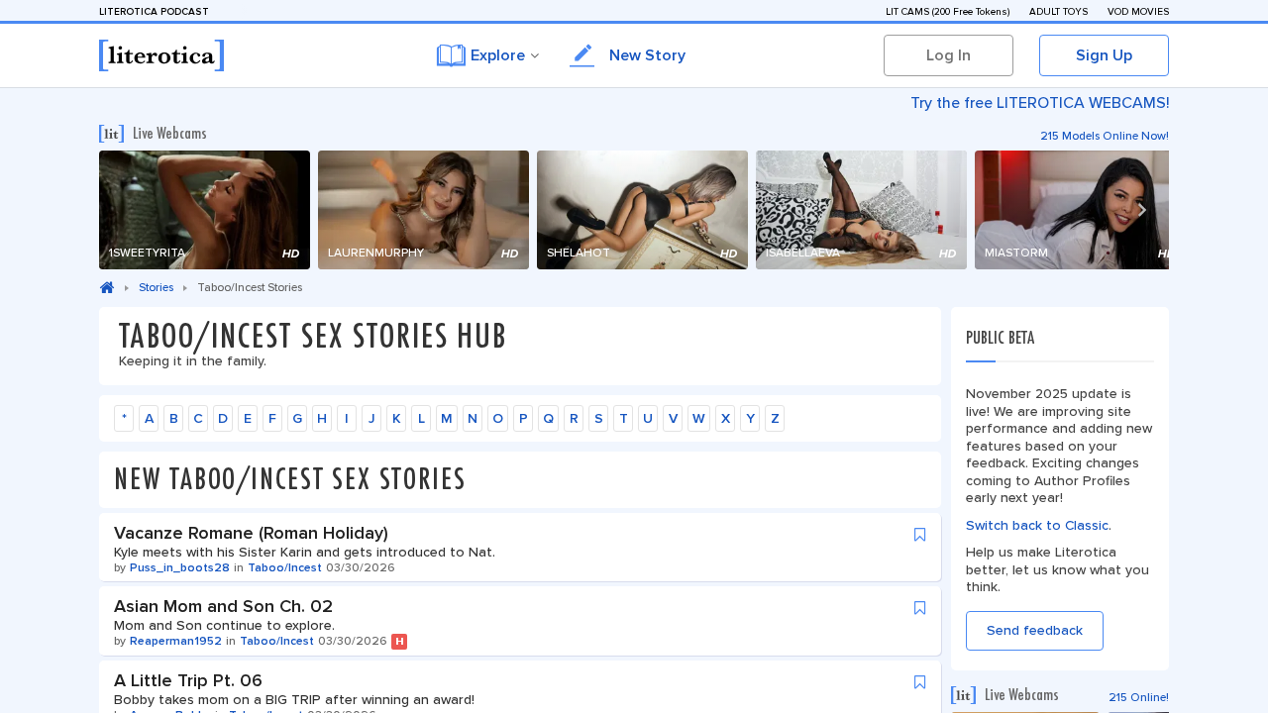This screenshot has height=713, width=1268.
Task: Open author Puss_in_boots28 profile
Action: 179,567
